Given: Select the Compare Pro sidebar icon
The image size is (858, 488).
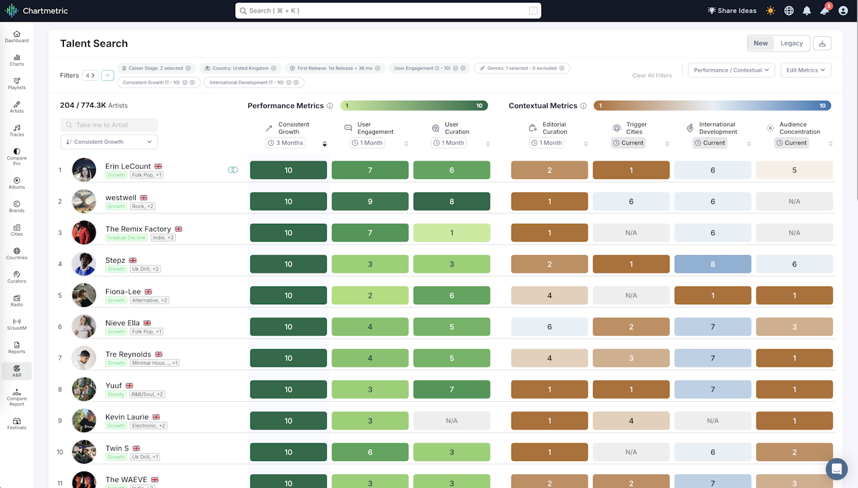Looking at the screenshot, I should [16, 155].
